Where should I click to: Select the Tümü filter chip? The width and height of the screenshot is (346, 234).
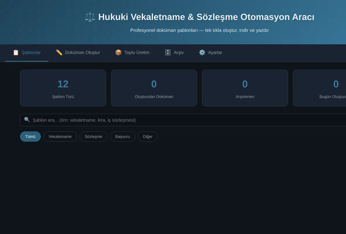point(30,136)
